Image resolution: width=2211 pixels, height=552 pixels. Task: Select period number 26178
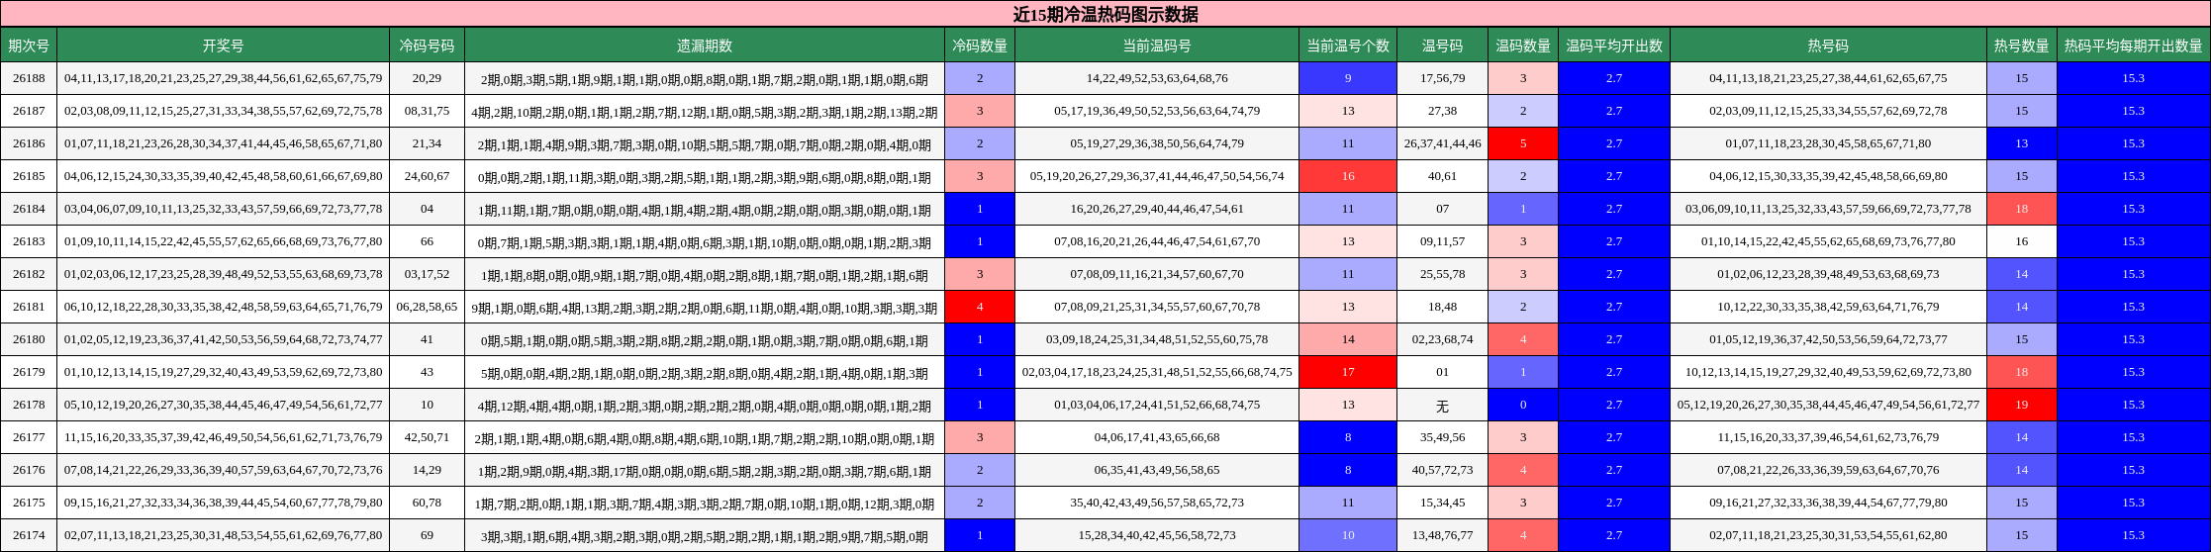pos(29,405)
